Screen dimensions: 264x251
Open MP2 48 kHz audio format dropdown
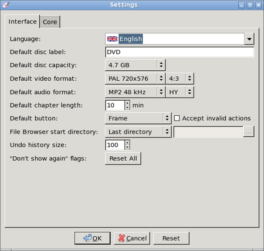[x=136, y=92]
